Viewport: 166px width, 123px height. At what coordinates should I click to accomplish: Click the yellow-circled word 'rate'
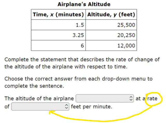tap(152, 99)
